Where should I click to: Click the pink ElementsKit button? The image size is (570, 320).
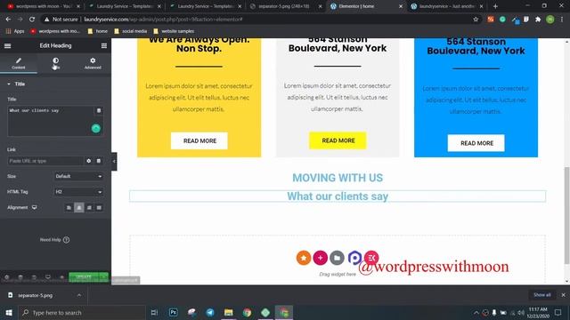(371, 258)
